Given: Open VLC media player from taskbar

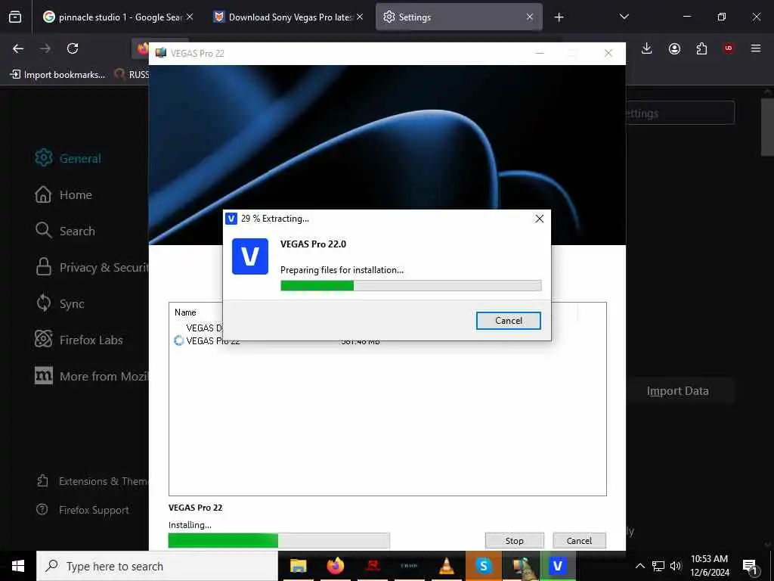Looking at the screenshot, I should coord(446,566).
